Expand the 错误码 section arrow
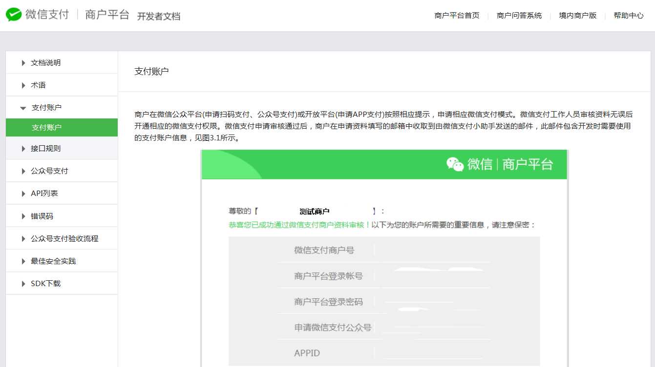The image size is (655, 367). coord(23,216)
